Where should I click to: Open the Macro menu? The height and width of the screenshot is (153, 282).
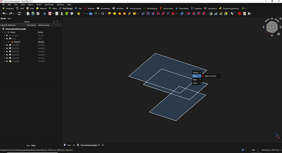(x=31, y=4)
